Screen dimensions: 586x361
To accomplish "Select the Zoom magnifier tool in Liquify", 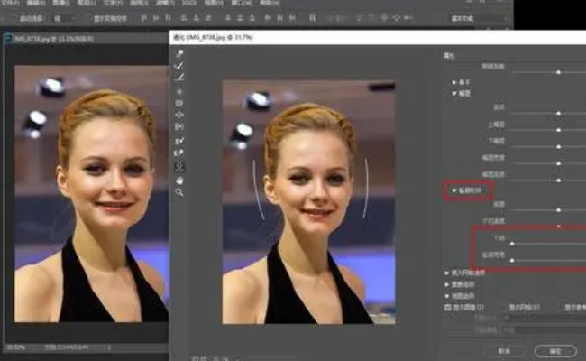I will tap(179, 192).
